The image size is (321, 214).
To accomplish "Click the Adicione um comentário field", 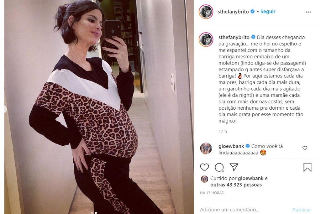I will point(244,210).
